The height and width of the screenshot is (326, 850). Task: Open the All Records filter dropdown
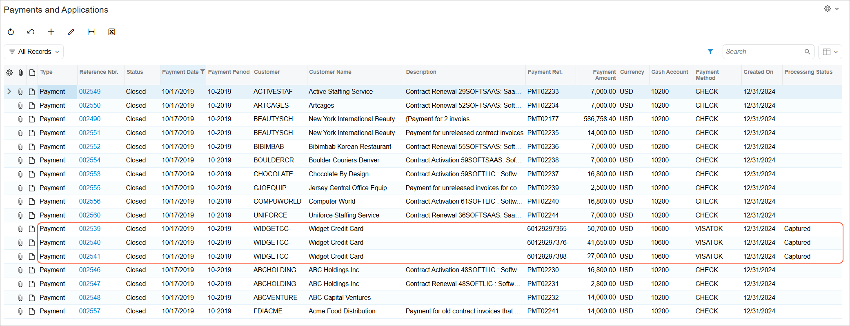34,52
